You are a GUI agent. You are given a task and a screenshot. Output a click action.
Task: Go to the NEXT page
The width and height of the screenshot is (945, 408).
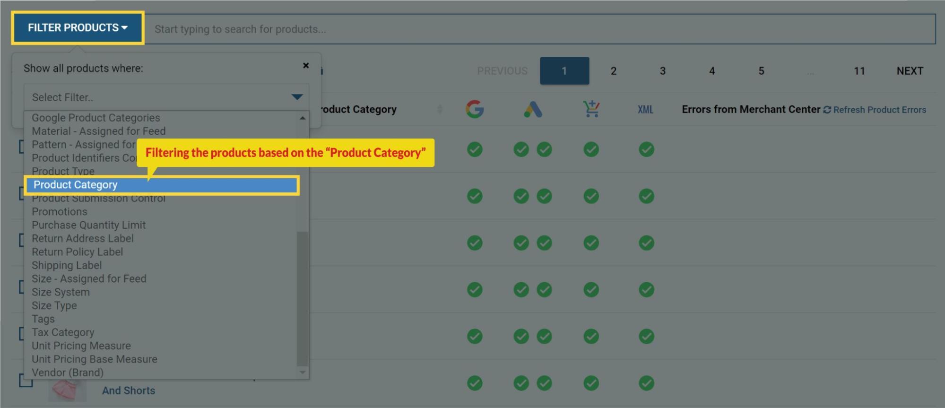(x=910, y=71)
